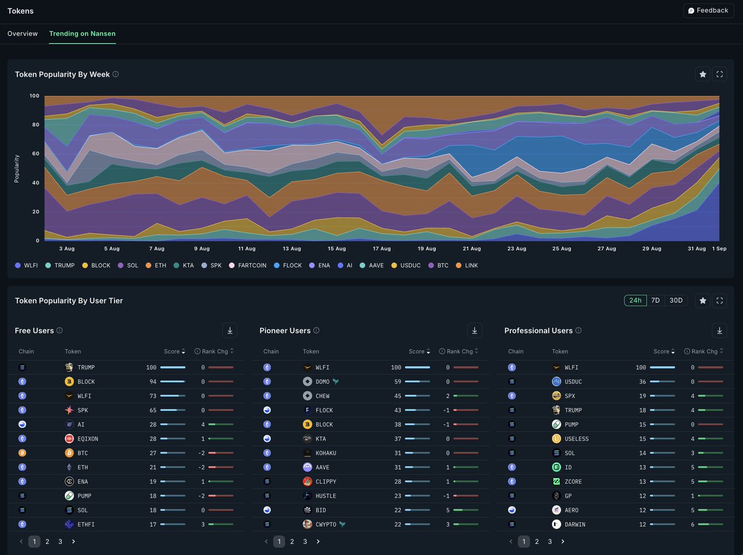Screen dimensions: 743x555
Task: Click the rank change bar for AI row
Action: [220, 424]
